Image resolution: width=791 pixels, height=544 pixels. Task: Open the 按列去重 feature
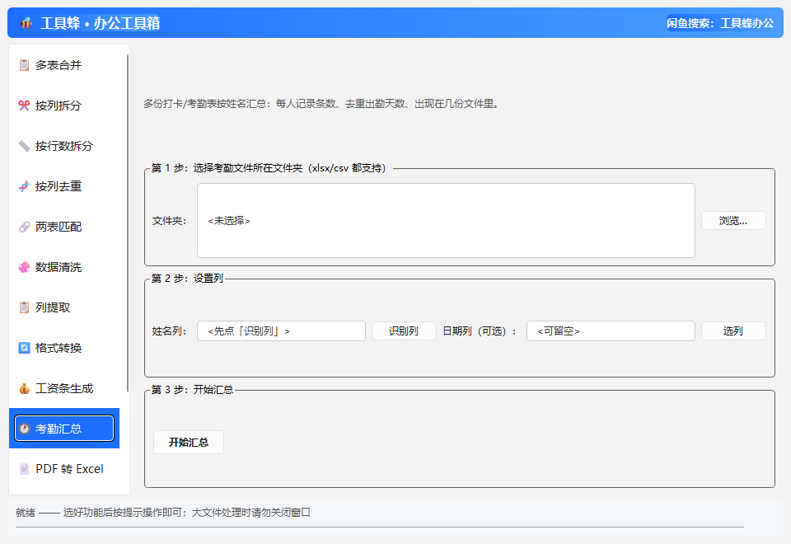coord(64,186)
